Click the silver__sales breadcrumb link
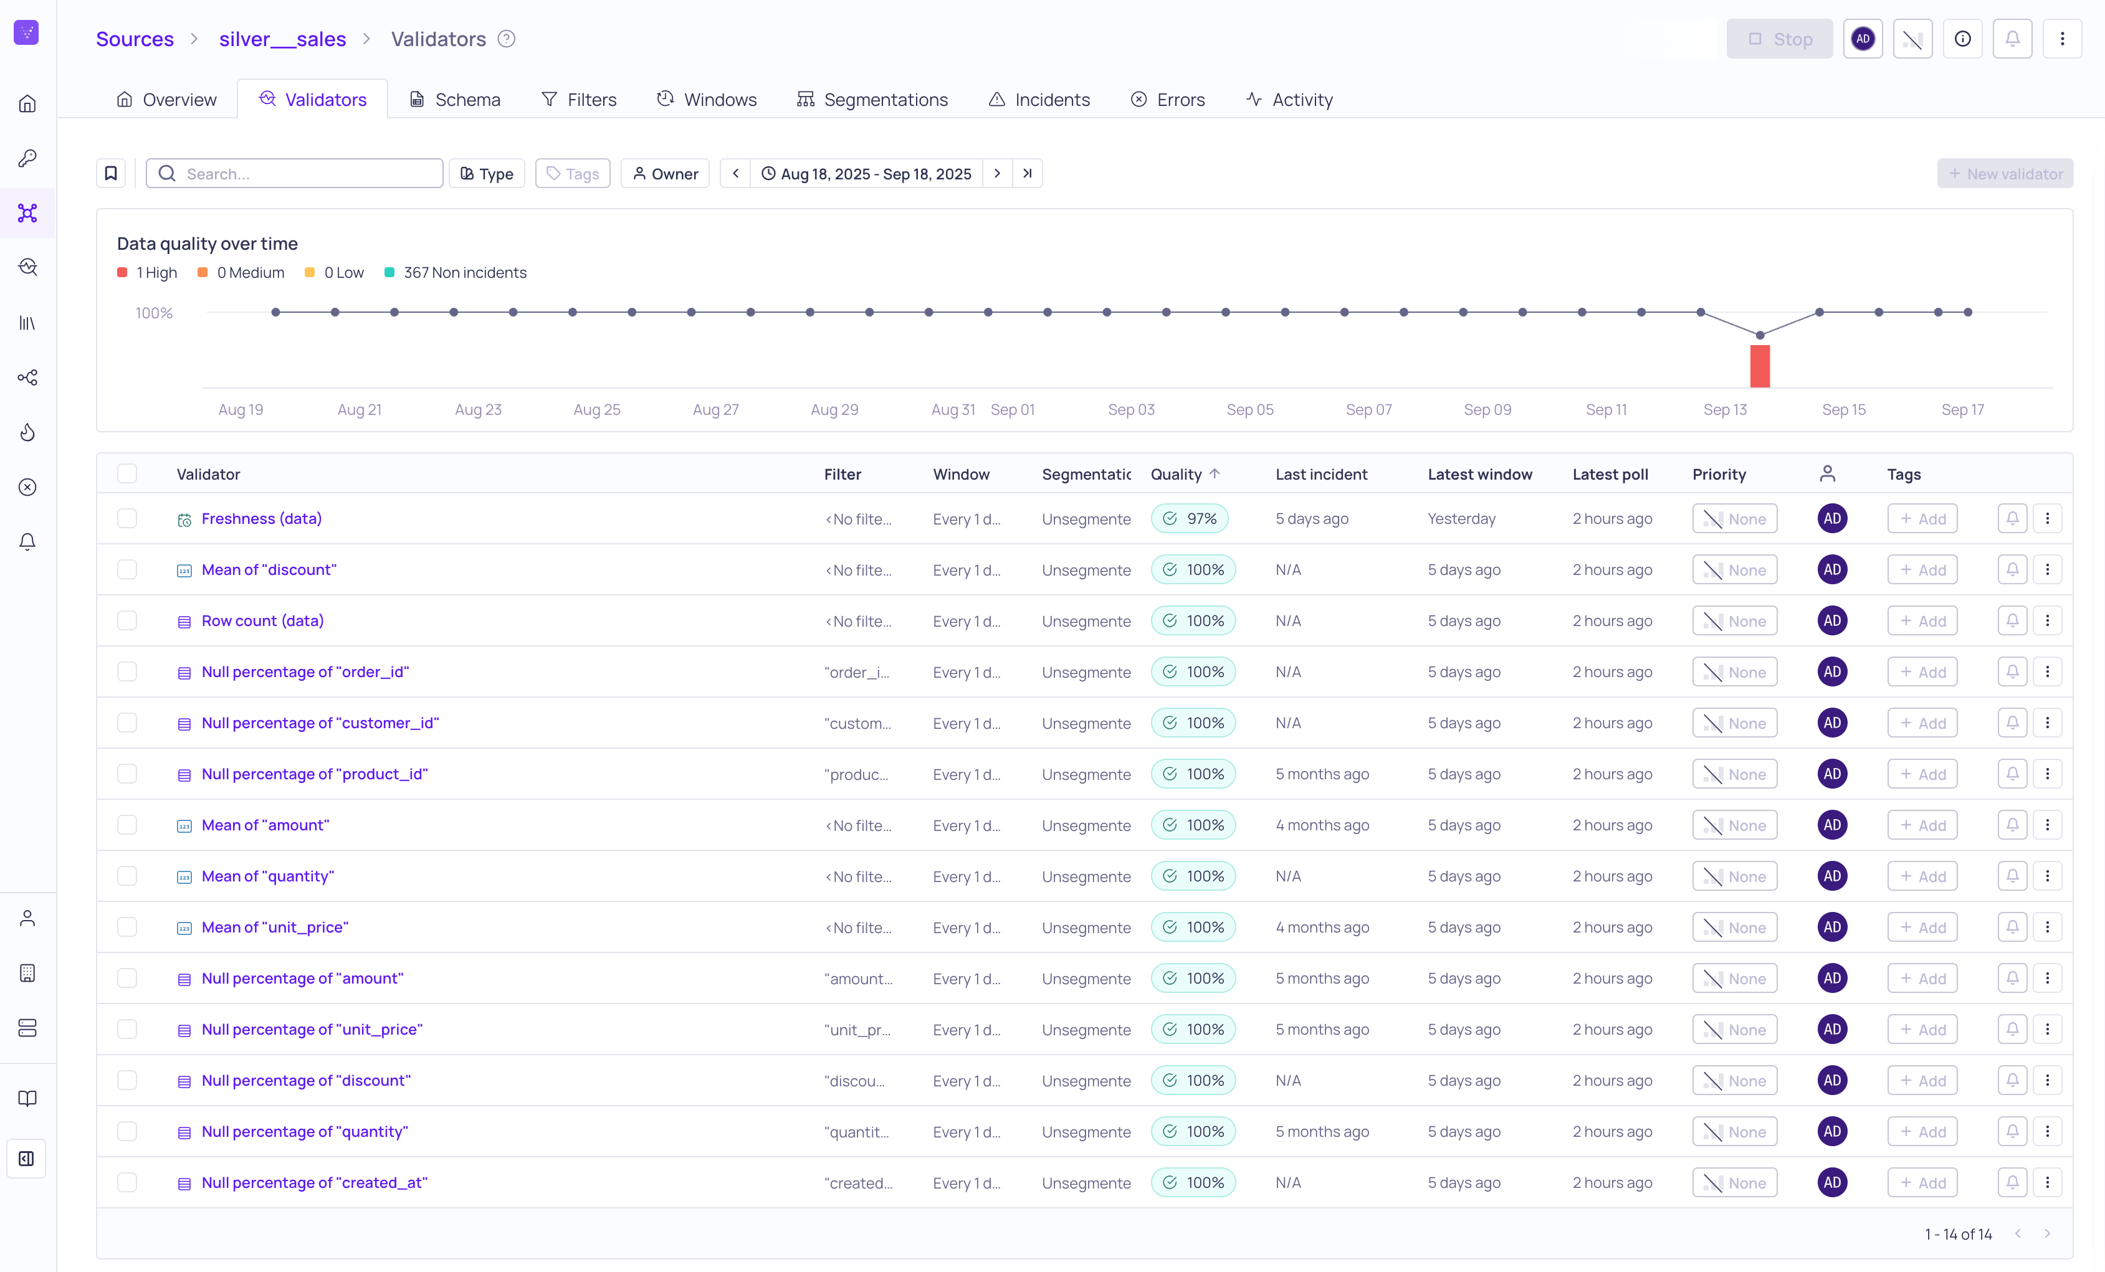The width and height of the screenshot is (2105, 1272). [x=282, y=39]
